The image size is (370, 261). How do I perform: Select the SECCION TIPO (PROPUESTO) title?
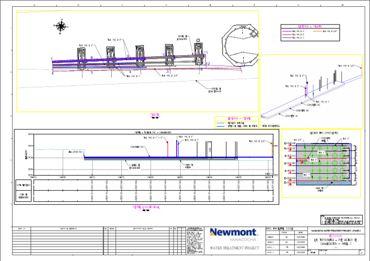click(324, 133)
